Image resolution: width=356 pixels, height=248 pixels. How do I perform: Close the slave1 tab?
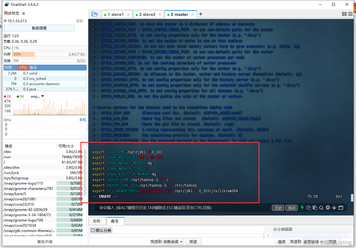point(128,14)
